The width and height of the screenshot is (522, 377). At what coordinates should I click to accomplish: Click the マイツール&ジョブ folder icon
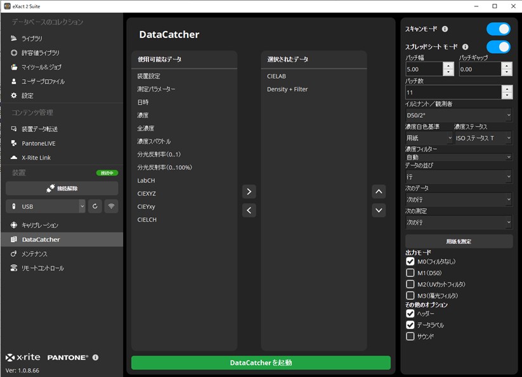(x=14, y=67)
